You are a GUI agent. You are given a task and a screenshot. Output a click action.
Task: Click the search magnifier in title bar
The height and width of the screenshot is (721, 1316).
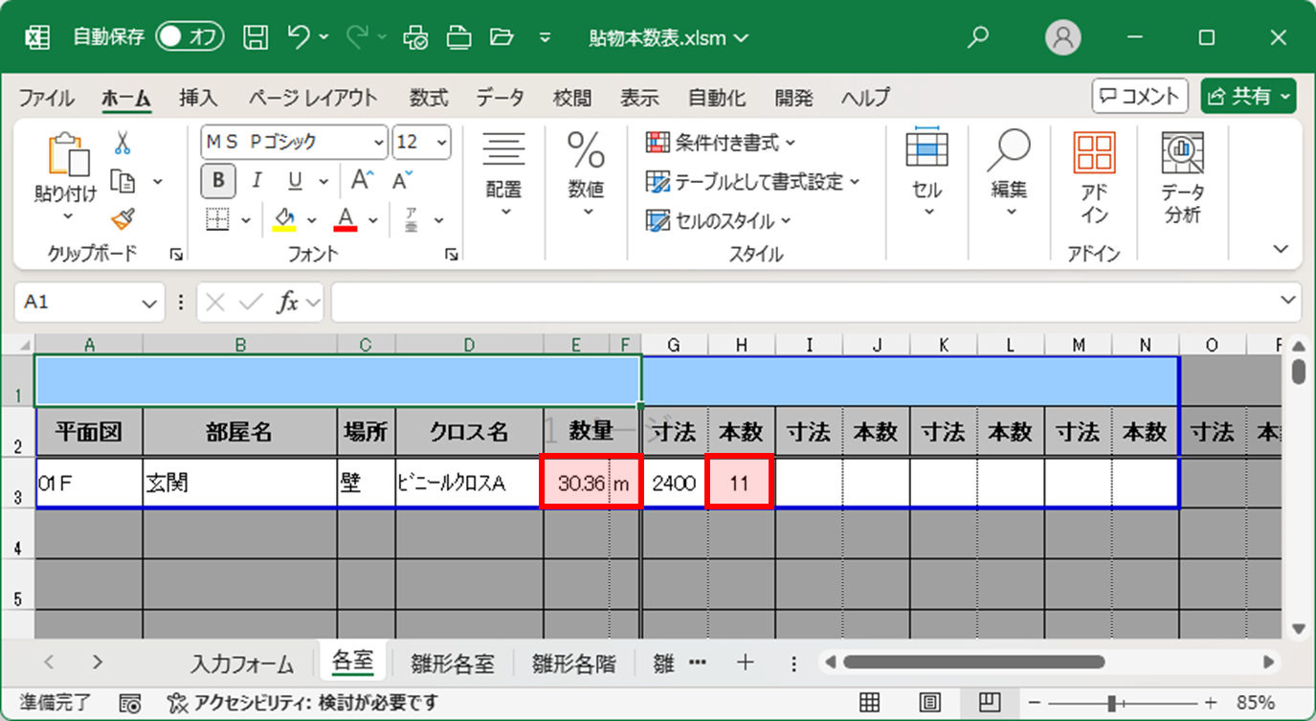point(977,37)
